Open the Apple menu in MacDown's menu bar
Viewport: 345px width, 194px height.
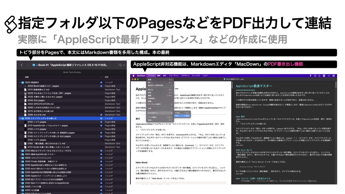coord(133,76)
